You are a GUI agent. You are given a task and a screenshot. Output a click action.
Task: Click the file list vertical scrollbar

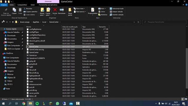[187, 68]
